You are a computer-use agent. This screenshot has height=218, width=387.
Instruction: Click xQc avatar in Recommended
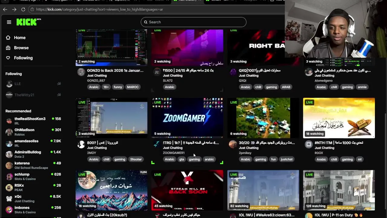9,199
